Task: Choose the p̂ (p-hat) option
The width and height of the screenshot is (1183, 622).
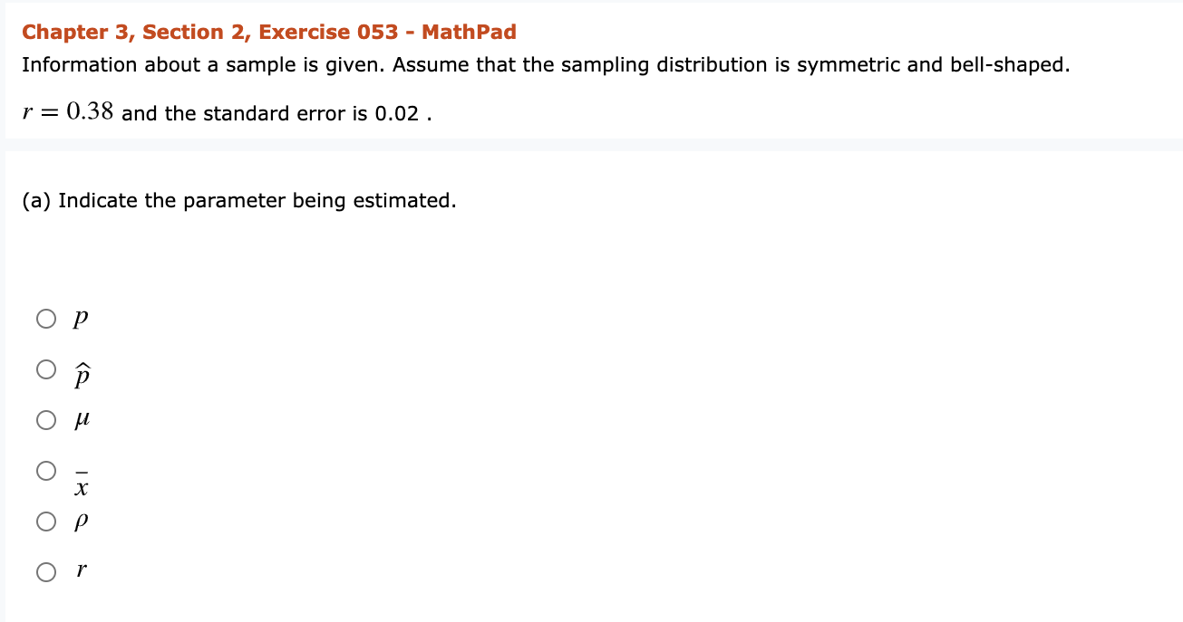Action: point(46,369)
